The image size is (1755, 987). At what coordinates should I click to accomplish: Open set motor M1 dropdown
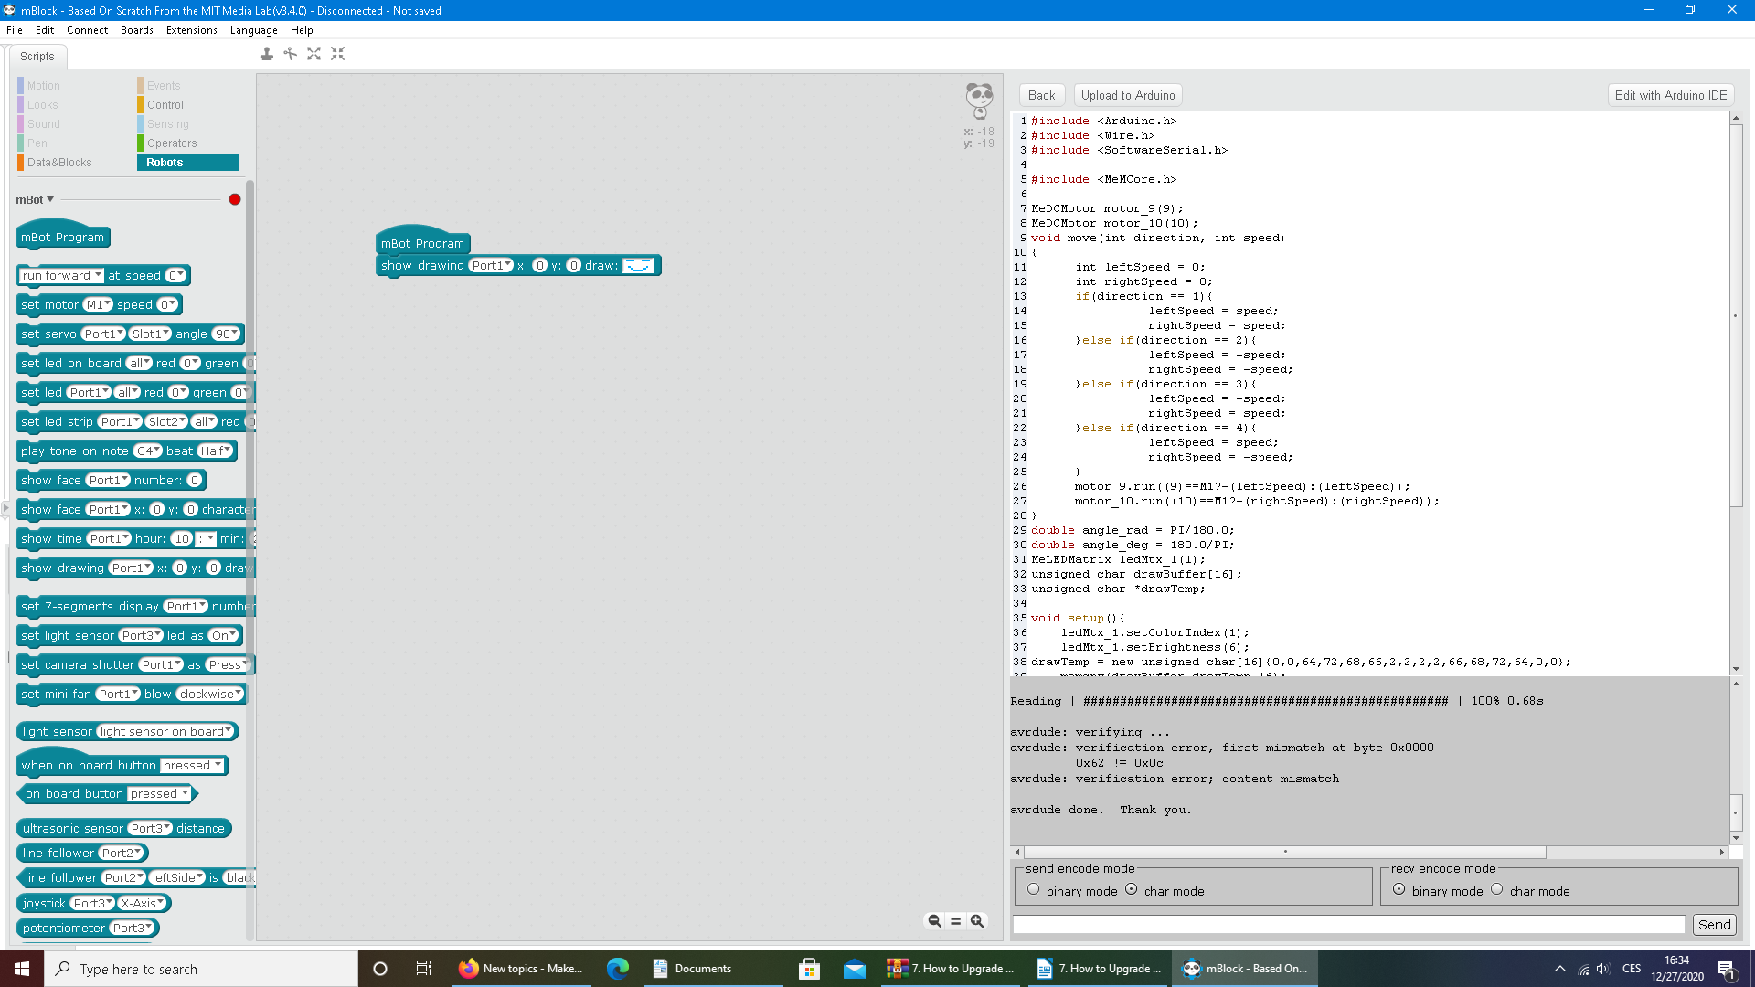click(98, 304)
